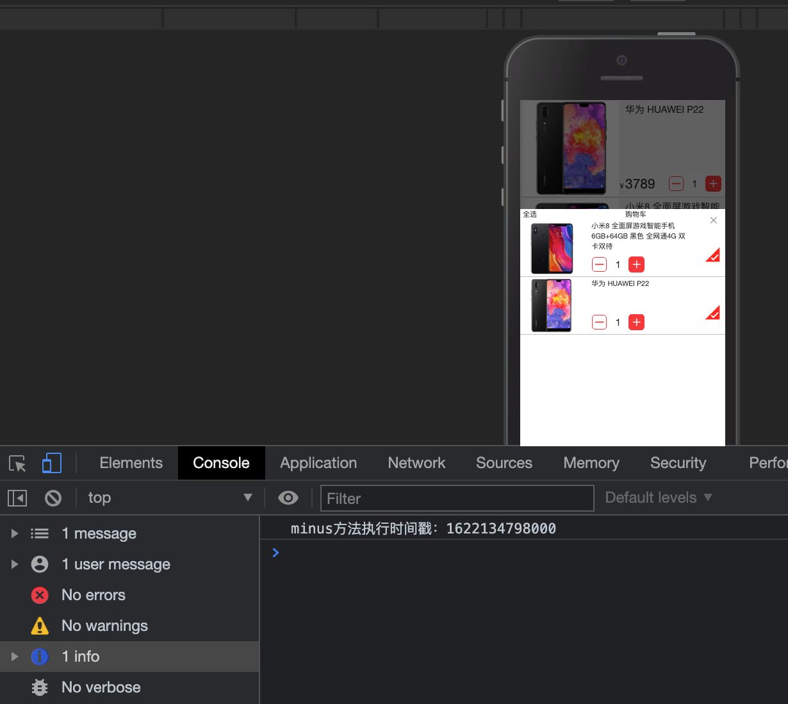Close the 购物车 cart drawer

coord(713,220)
